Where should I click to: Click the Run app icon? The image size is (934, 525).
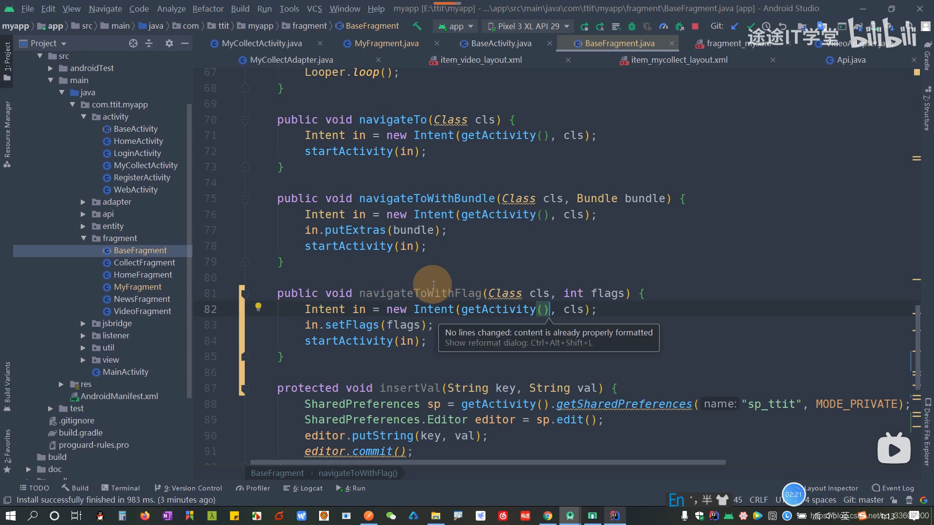click(x=584, y=26)
